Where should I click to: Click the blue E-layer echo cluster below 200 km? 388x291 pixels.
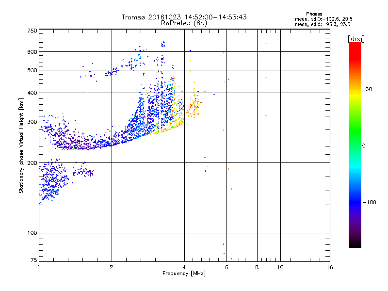[53, 180]
